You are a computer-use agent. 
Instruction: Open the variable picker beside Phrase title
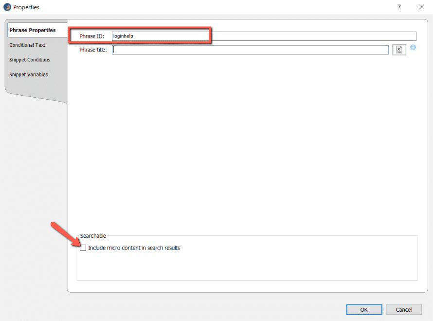399,49
